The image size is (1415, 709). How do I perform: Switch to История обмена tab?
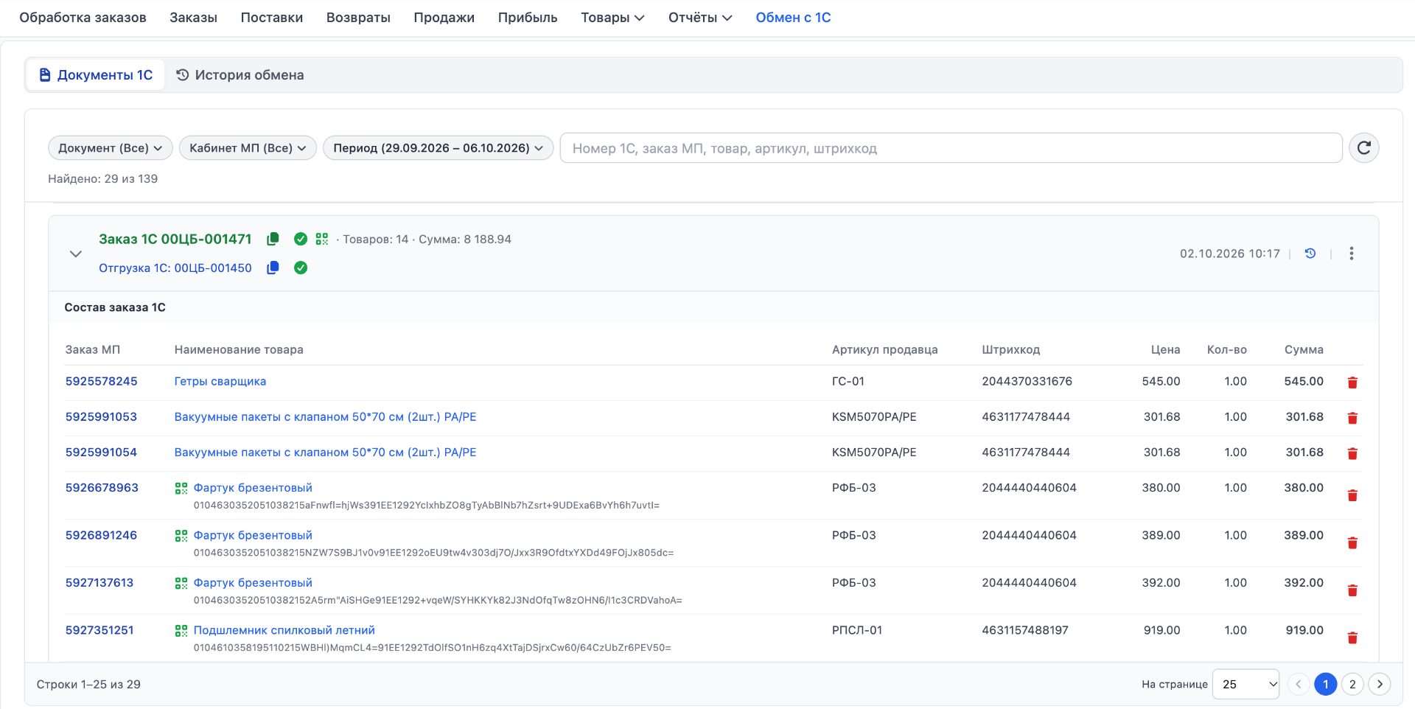click(240, 75)
